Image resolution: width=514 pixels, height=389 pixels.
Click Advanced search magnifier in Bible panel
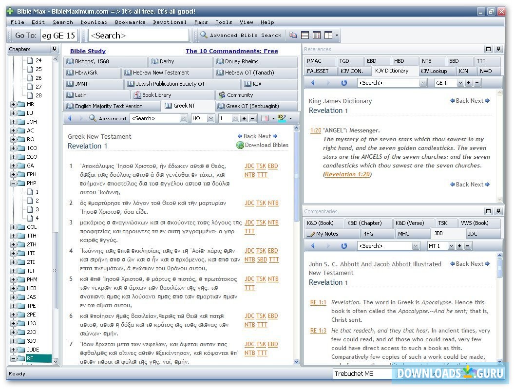[x=93, y=118]
